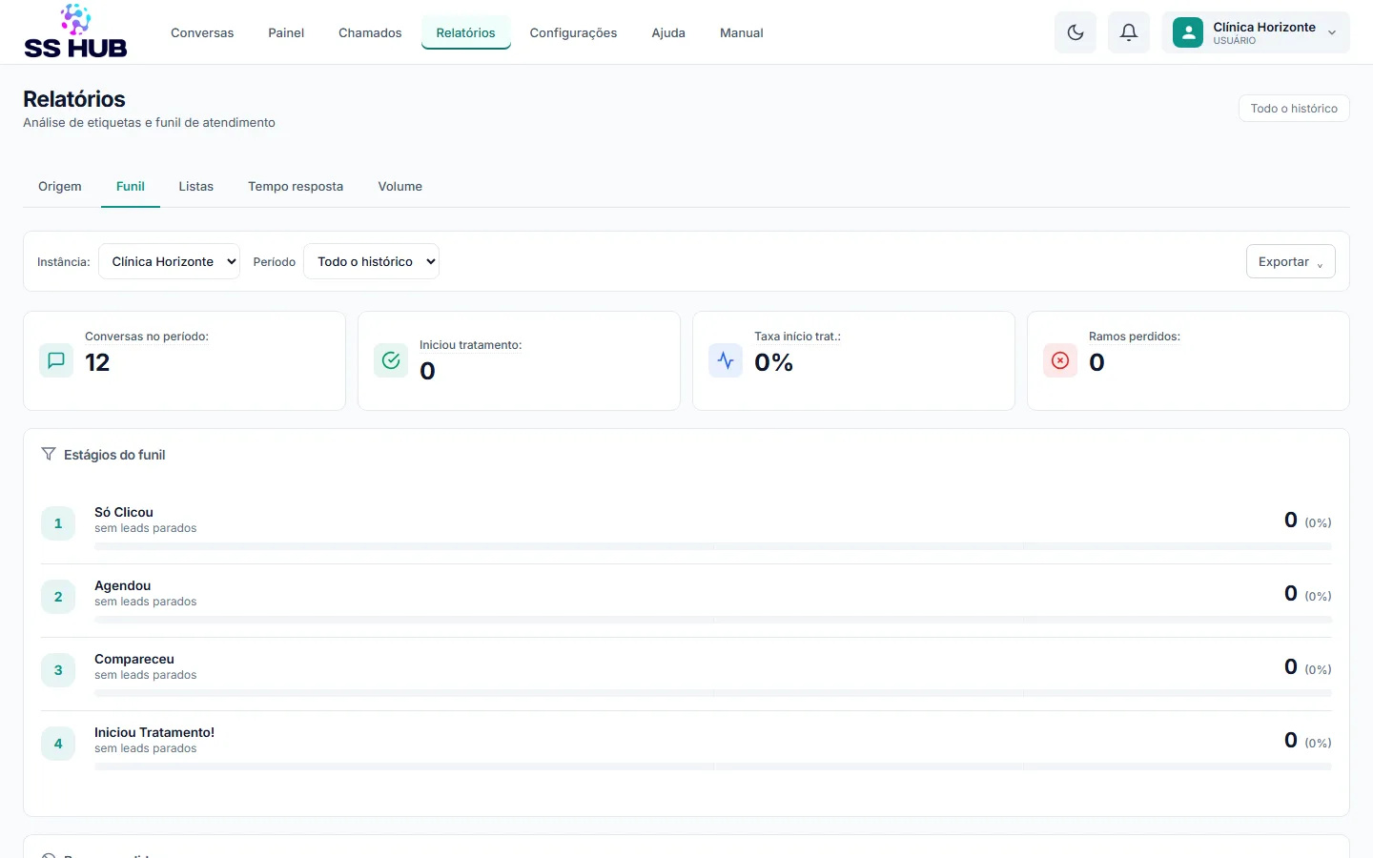1373x858 pixels.
Task: Click the check circle icon for Iniciou tratamento
Action: pos(391,360)
